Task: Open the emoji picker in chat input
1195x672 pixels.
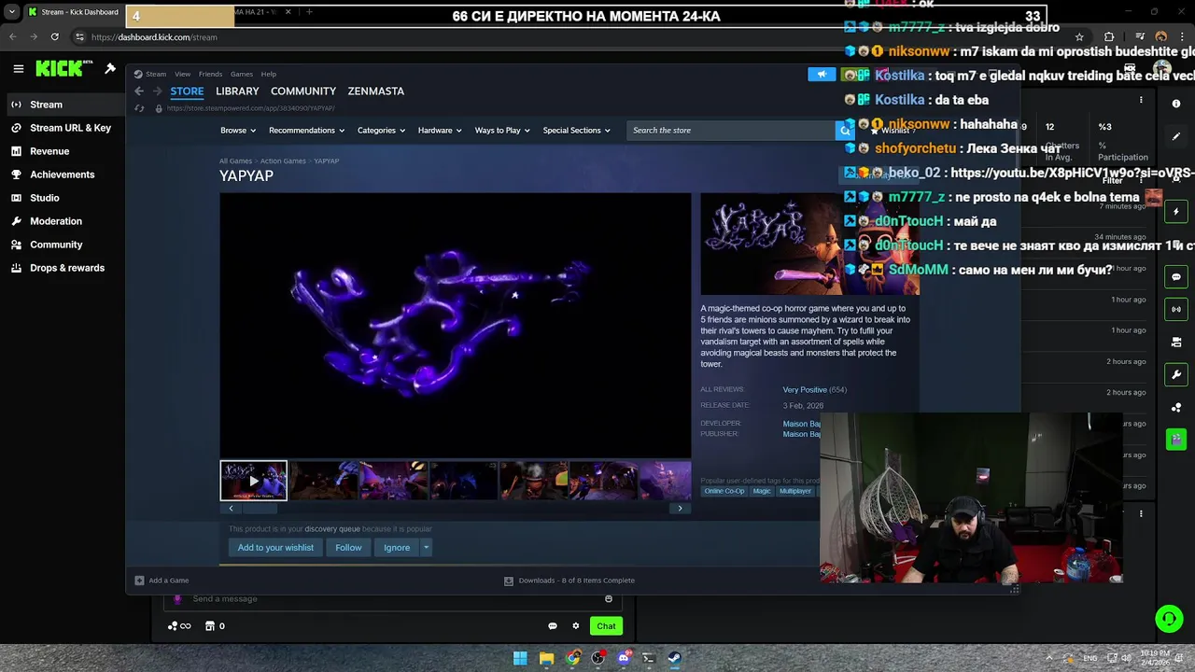Action: click(609, 599)
